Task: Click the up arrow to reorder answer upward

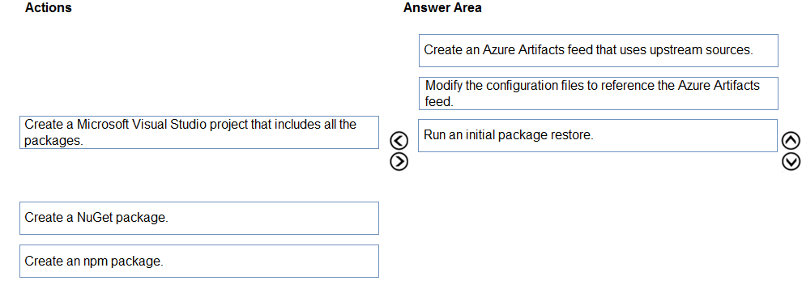Action: coord(791,139)
